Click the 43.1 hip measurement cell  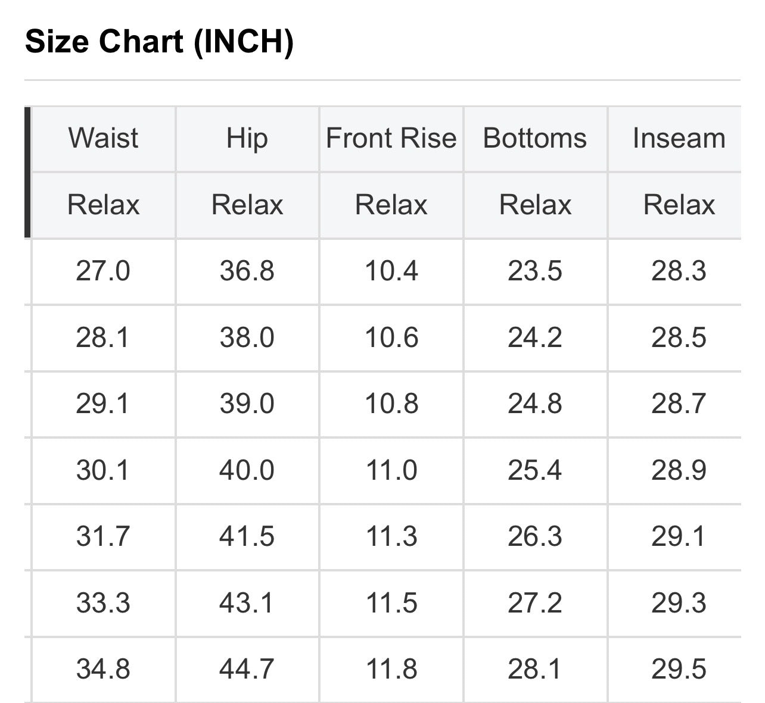coord(247,603)
